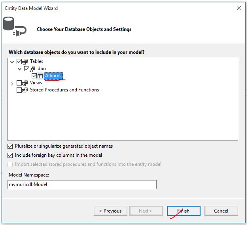Toggle Pluralize or singularize generated object names
Screen dimensions: 248x226
tap(10, 146)
